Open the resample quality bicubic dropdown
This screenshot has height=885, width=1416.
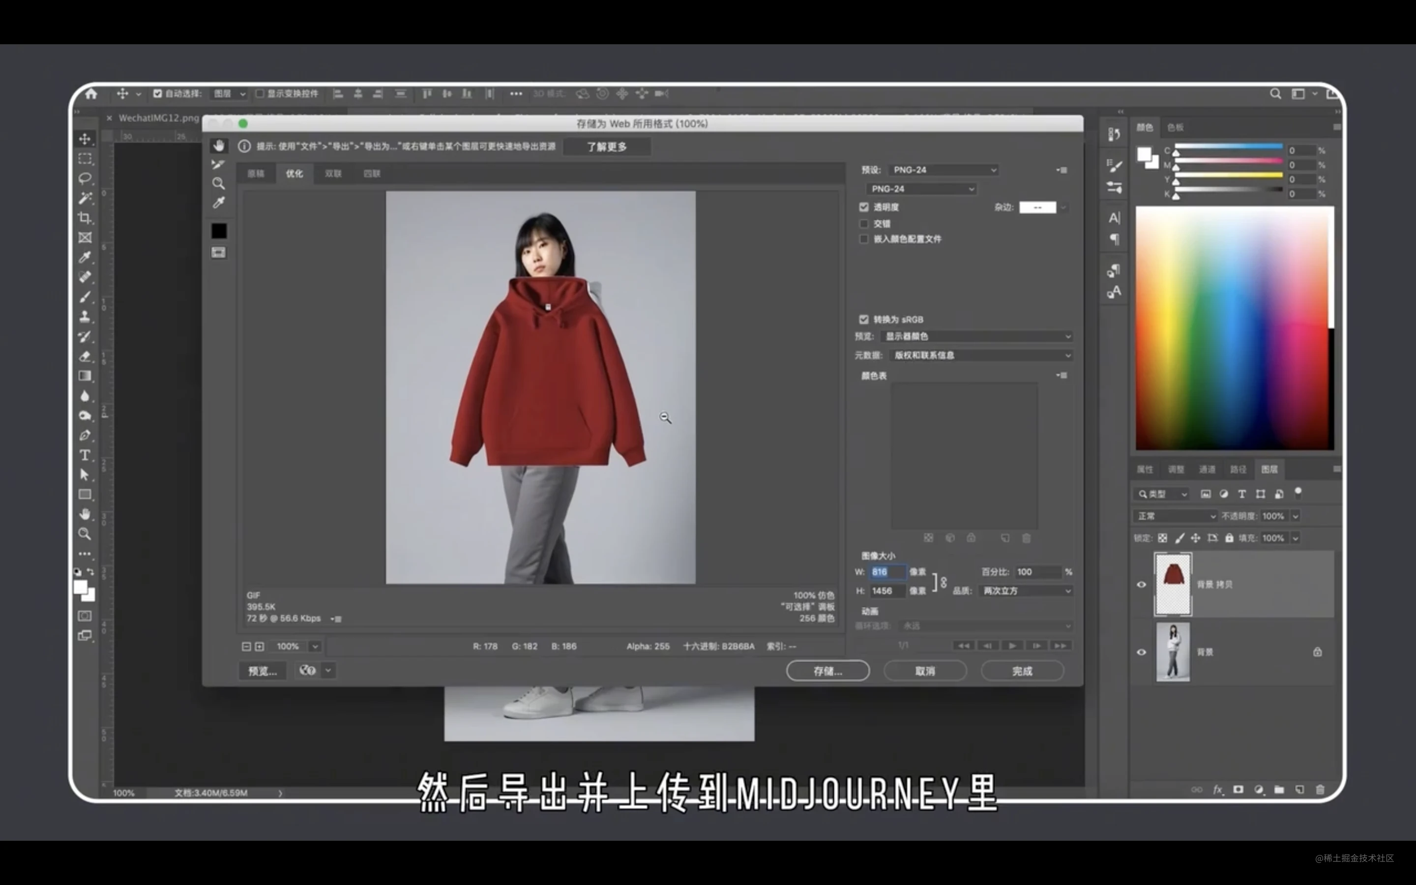(x=1026, y=591)
